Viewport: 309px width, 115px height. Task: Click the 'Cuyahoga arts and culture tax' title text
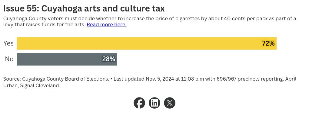(103, 9)
